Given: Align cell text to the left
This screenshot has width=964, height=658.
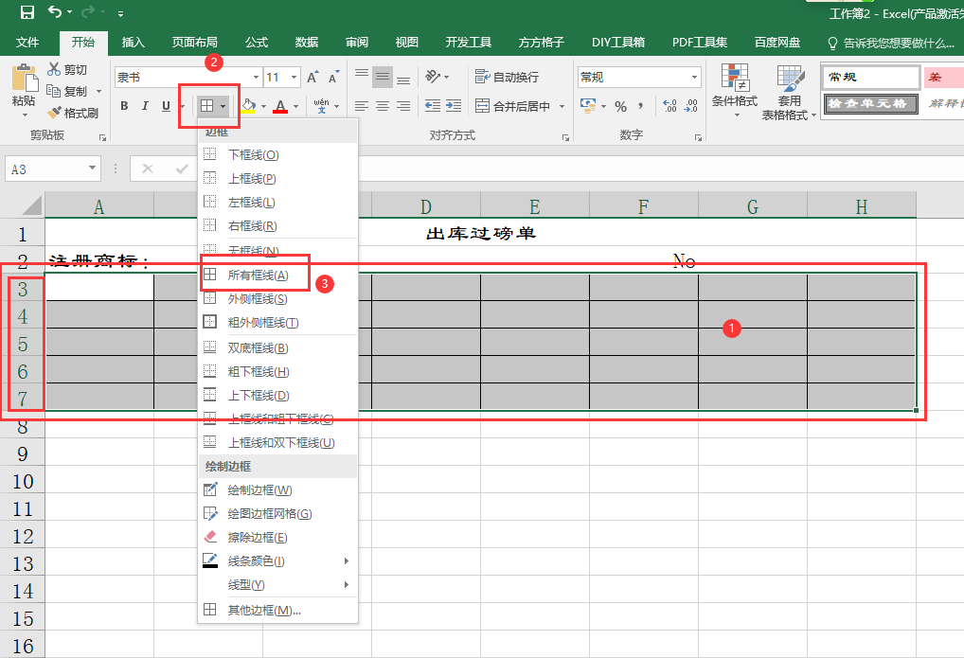Looking at the screenshot, I should [x=362, y=106].
